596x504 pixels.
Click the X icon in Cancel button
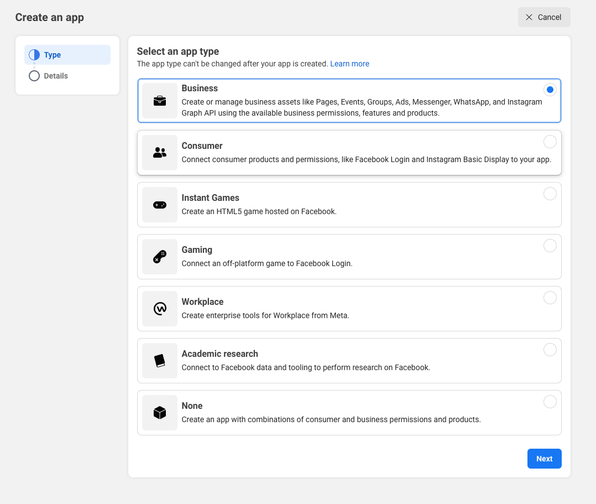click(x=529, y=17)
